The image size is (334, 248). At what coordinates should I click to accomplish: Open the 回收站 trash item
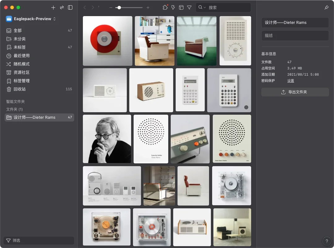[20, 89]
